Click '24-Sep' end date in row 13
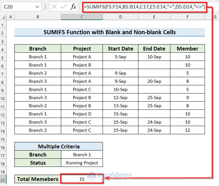The height and width of the screenshot is (186, 219). coord(154,122)
